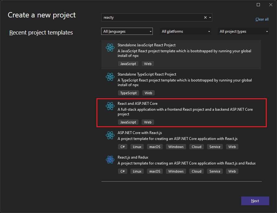Click the purple React icon for React.js and Redux
277x213 pixels.
point(110,160)
